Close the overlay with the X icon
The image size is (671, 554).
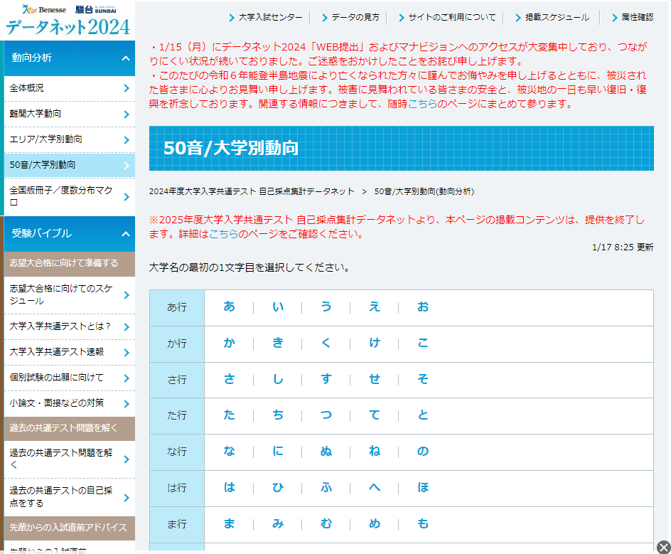663,547
